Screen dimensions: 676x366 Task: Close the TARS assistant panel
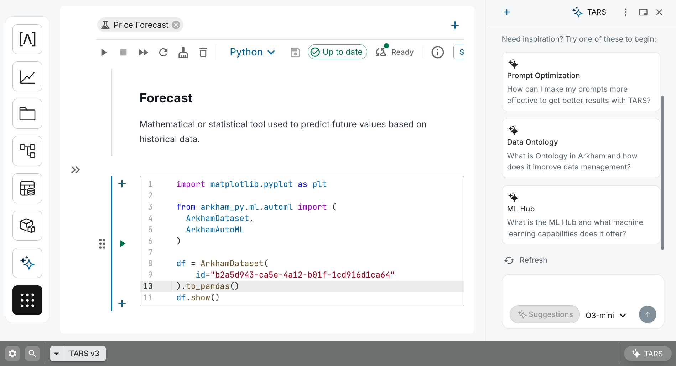click(659, 12)
